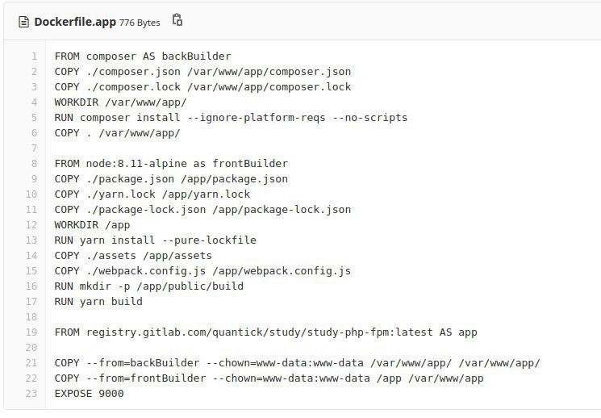Click the 776 Bytes file size label
Screen dimensions: 601x418
140,23
